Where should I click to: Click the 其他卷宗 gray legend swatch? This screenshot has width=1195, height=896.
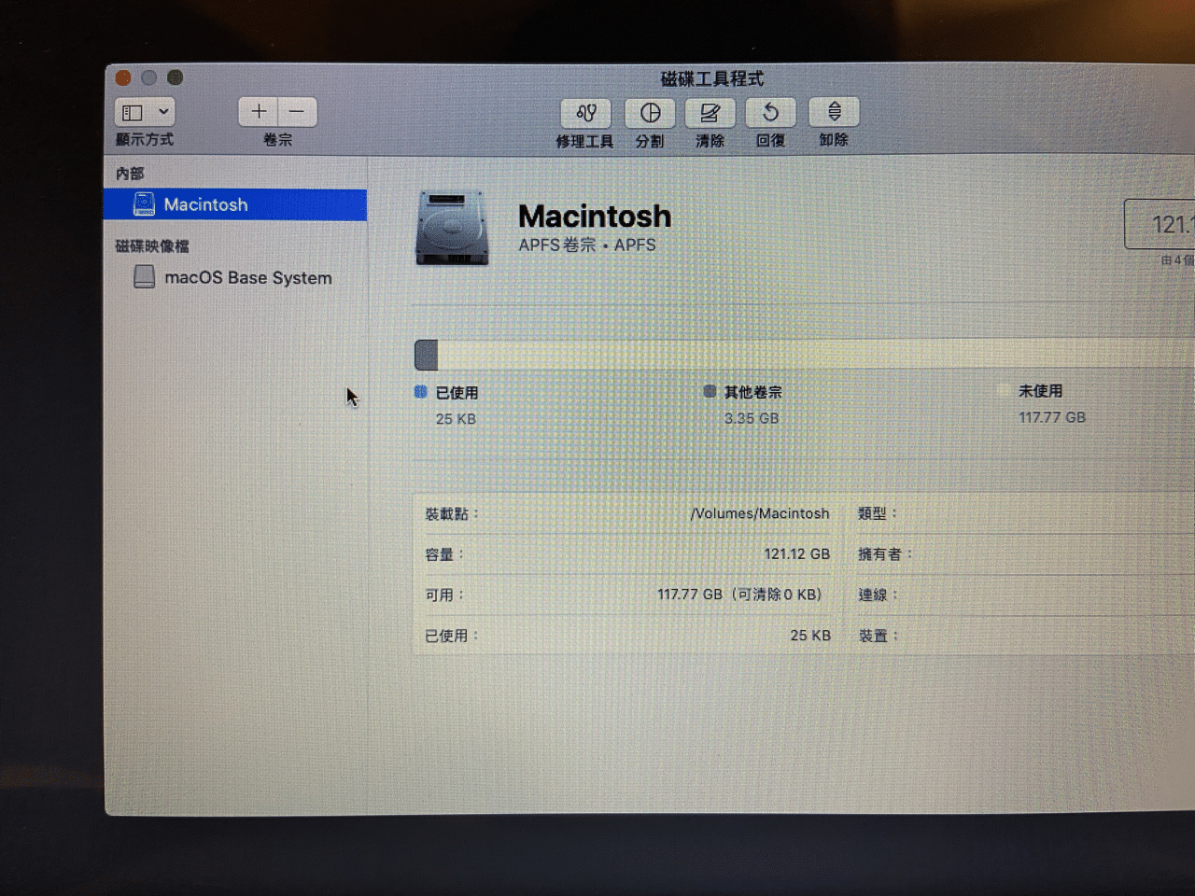pyautogui.click(x=710, y=391)
